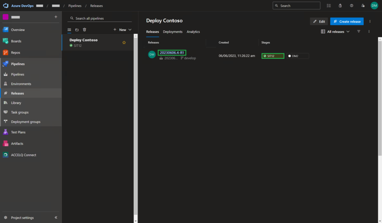
Task: Switch pipelines panel to folder view
Action: coord(77,29)
